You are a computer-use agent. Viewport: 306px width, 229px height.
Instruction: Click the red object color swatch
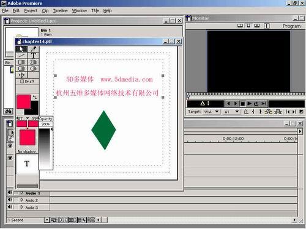[23, 101]
